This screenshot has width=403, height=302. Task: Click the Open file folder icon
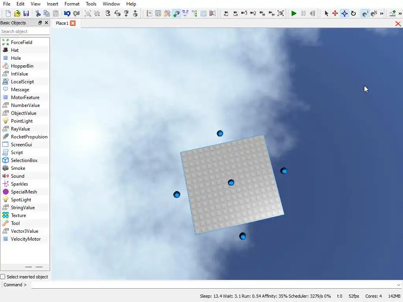17,13
